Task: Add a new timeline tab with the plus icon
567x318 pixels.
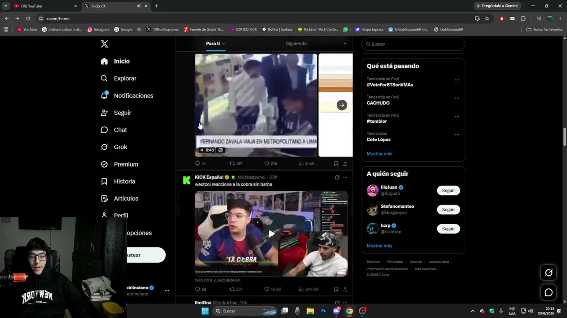Action: (345, 43)
